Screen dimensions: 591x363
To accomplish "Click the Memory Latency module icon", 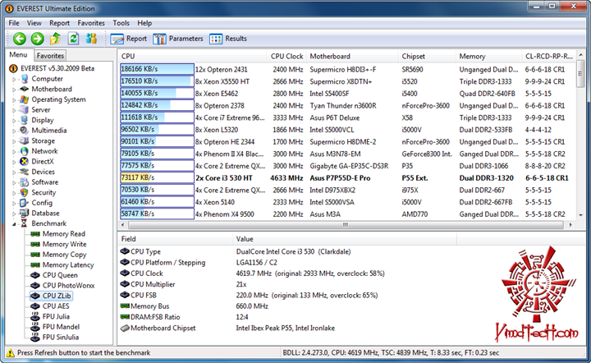I will click(x=35, y=264).
